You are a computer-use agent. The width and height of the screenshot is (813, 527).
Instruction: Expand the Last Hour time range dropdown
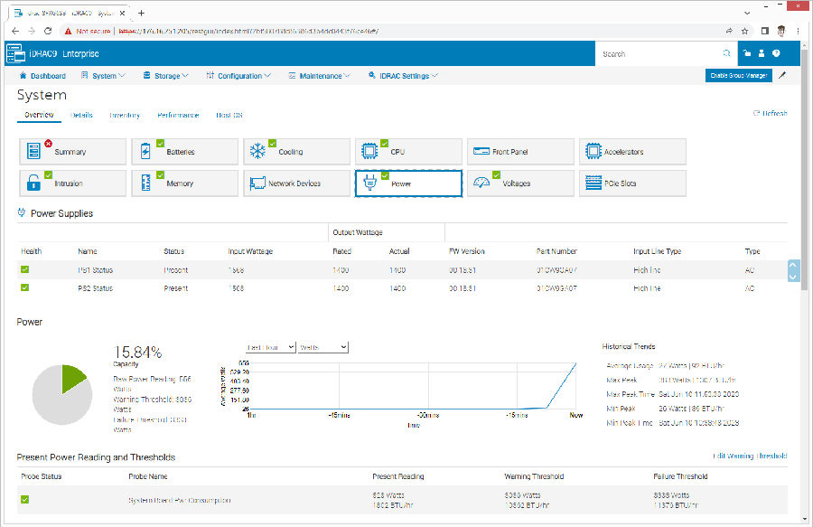click(x=271, y=347)
